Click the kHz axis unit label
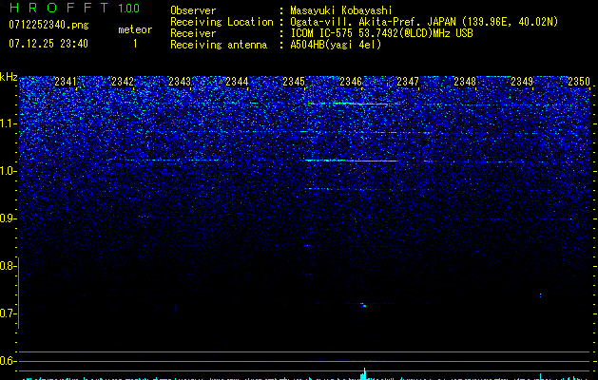 click(x=9, y=77)
